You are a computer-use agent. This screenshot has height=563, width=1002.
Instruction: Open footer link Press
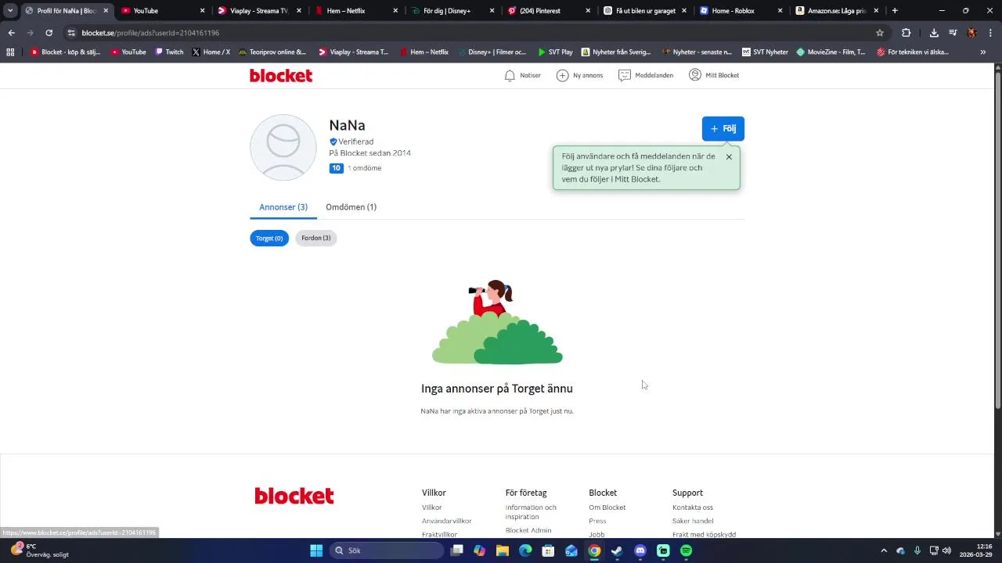pos(597,521)
